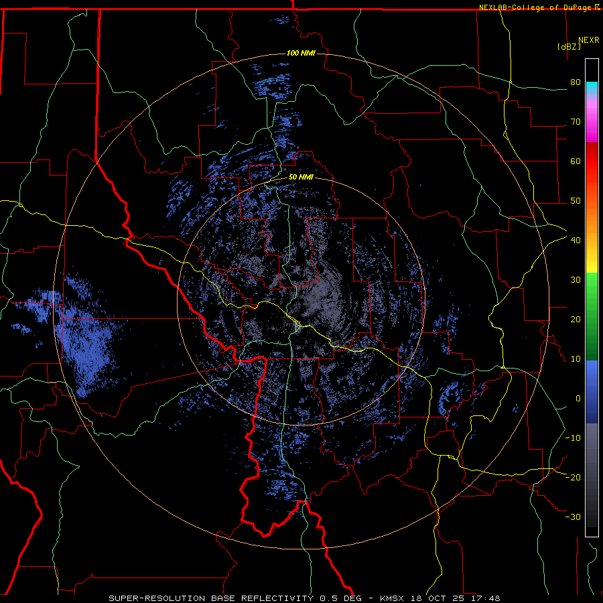The image size is (603, 603).
Task: Click the 10 value on the dBZ scale
Action: click(x=576, y=359)
